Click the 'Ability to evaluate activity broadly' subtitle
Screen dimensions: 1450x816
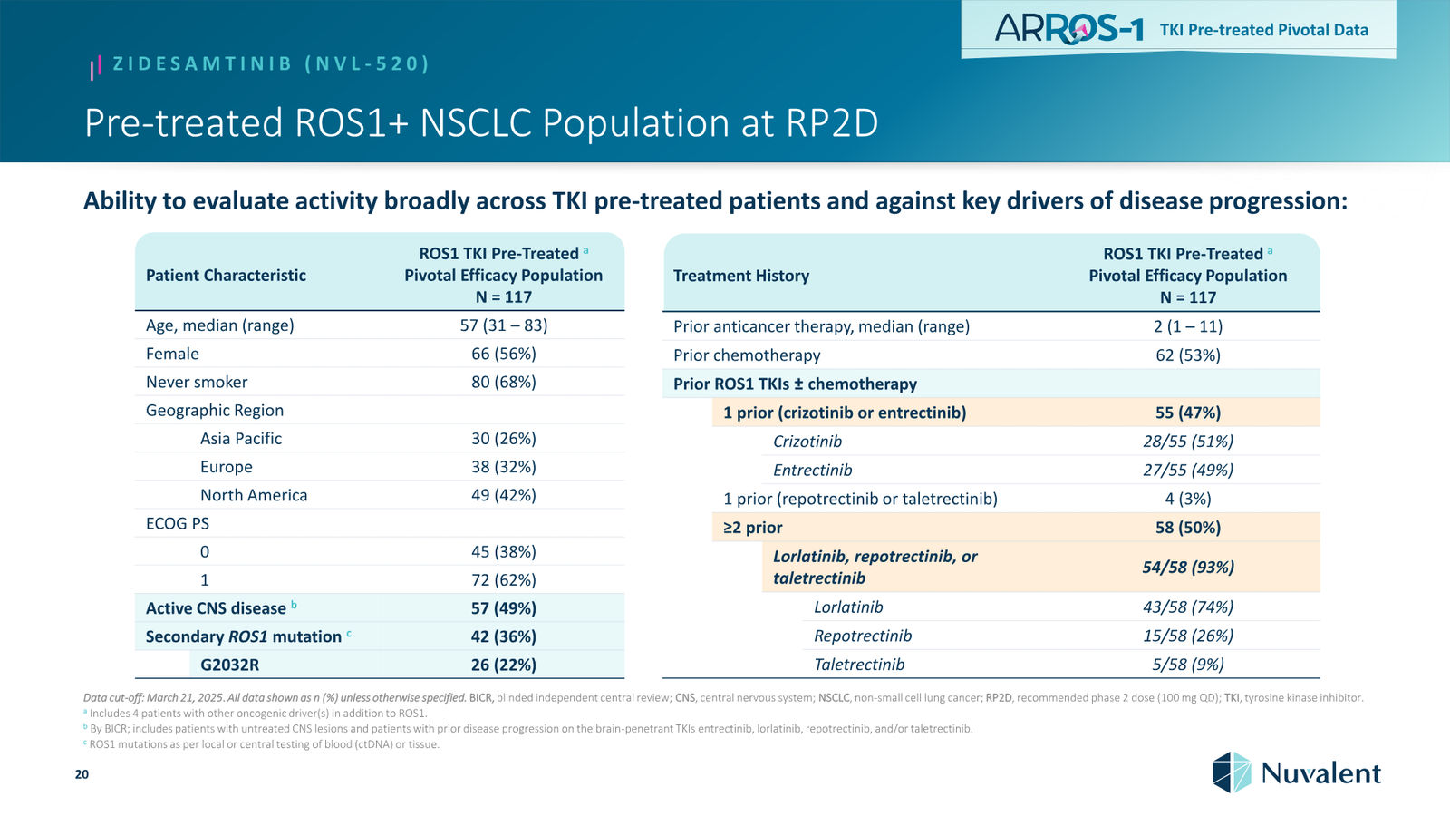coord(716,200)
